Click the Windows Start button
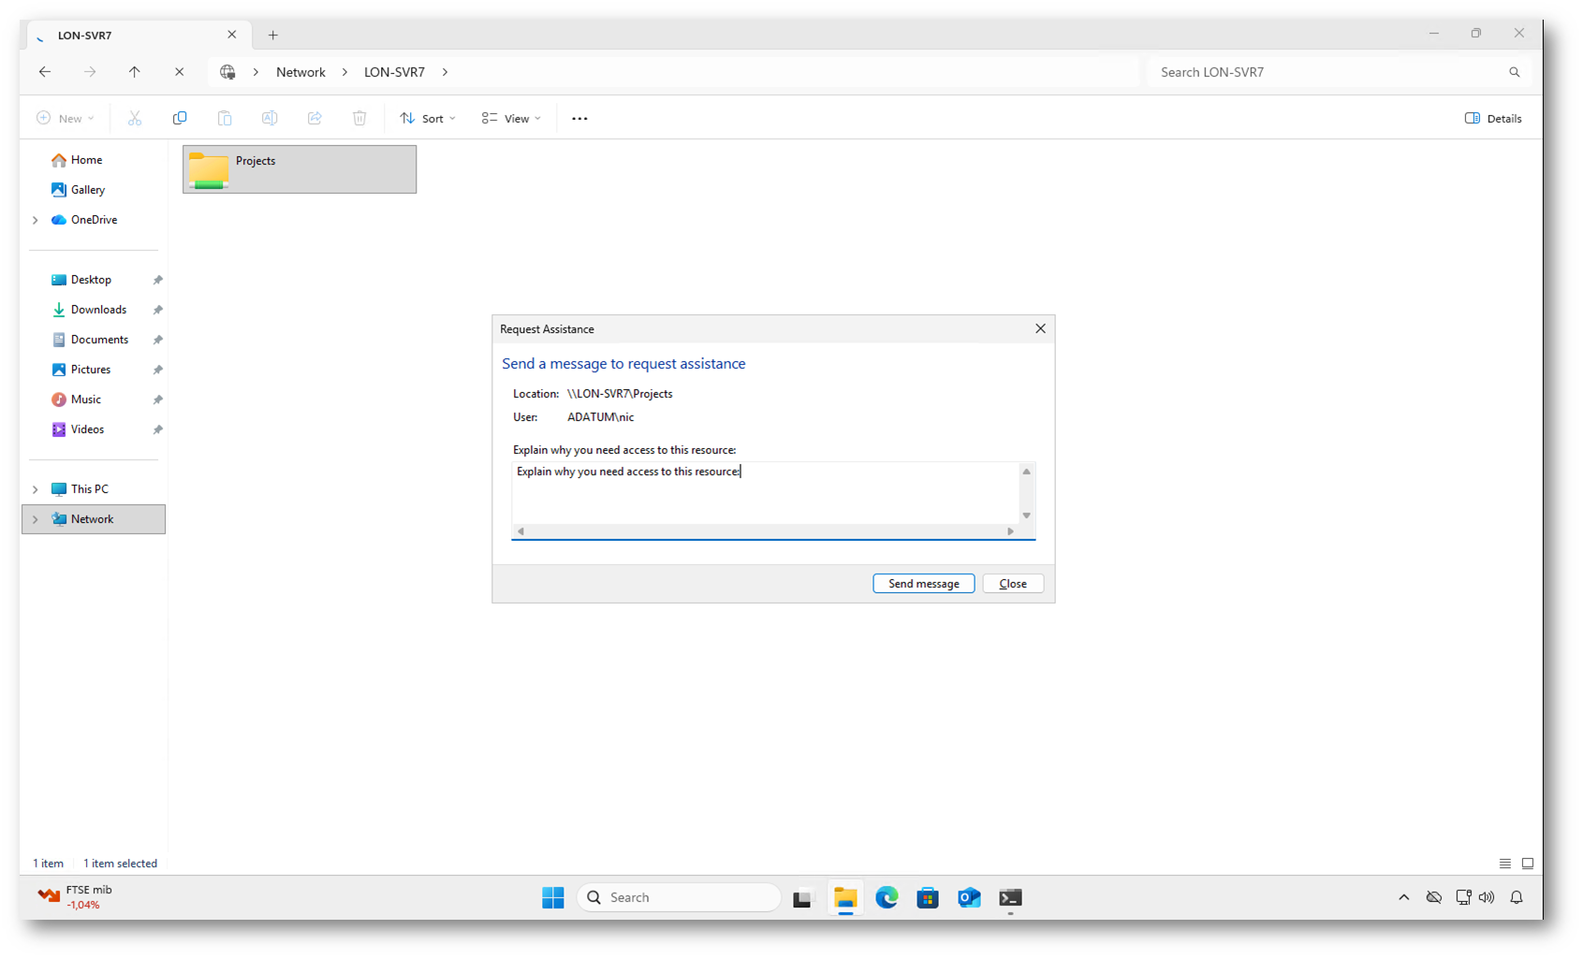The height and width of the screenshot is (959, 1583). coord(553,898)
